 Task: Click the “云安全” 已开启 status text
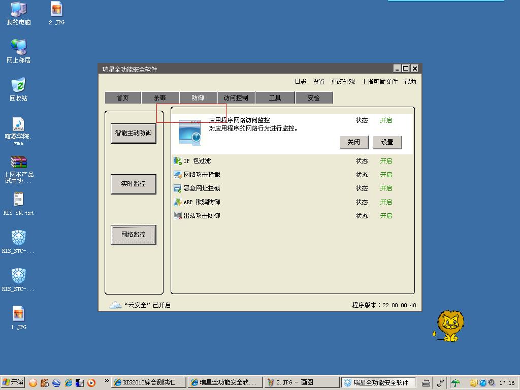click(147, 305)
